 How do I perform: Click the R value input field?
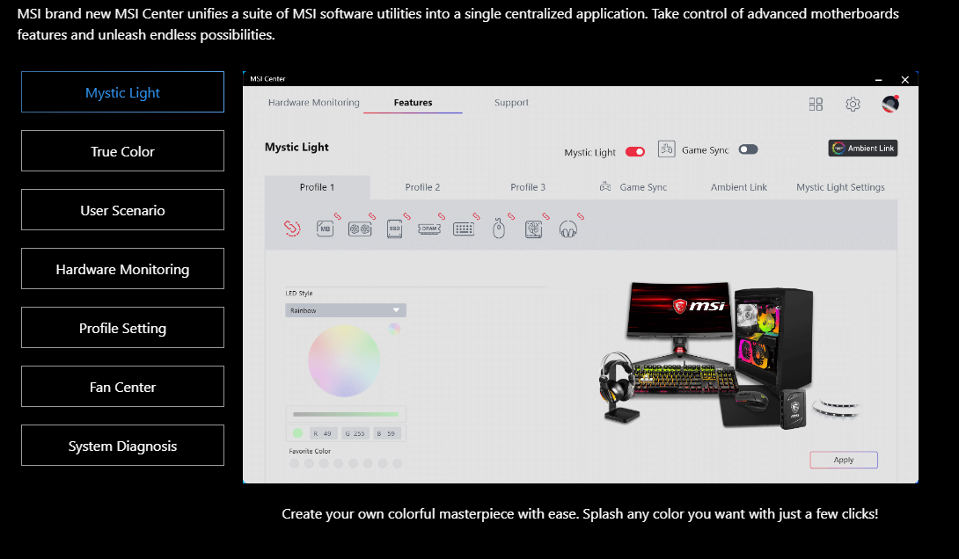click(322, 433)
